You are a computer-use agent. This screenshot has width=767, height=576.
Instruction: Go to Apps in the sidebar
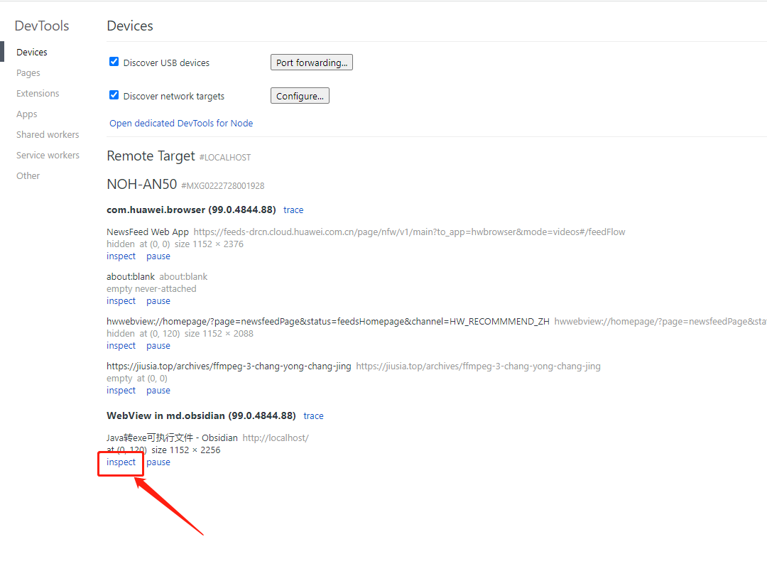pos(27,114)
